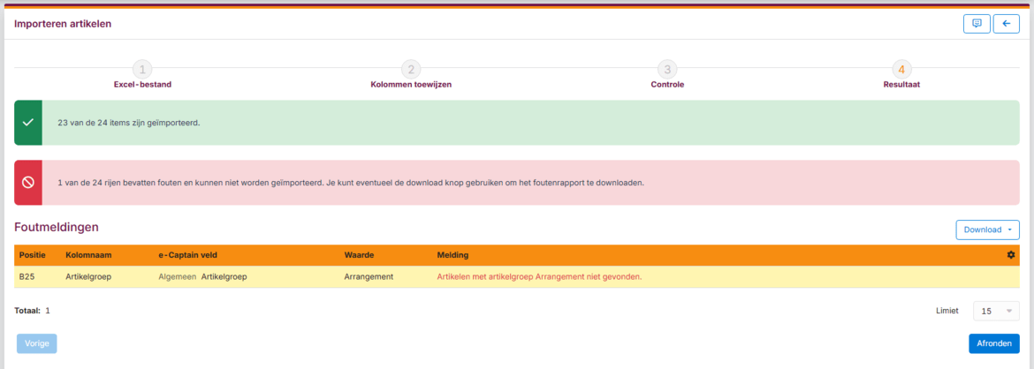Open table settings gear icon
This screenshot has height=369, width=1034.
pyautogui.click(x=1011, y=255)
